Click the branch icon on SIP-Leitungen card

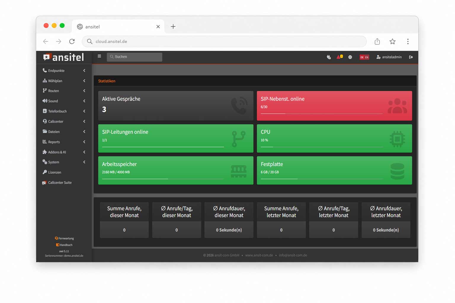pyautogui.click(x=238, y=139)
